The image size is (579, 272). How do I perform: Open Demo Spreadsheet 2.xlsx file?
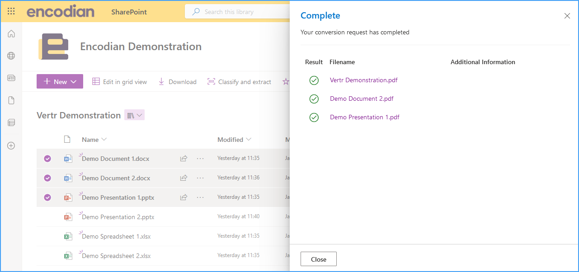[116, 256]
